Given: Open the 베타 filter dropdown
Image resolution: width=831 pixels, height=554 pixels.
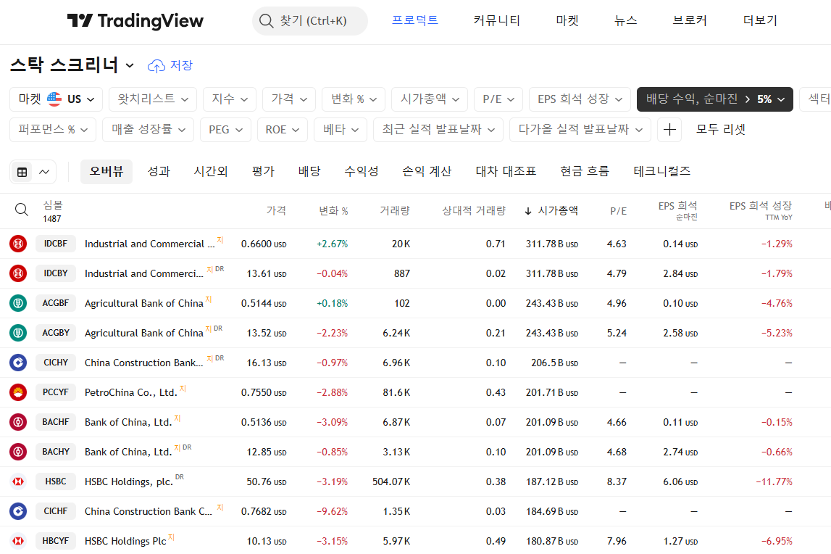Looking at the screenshot, I should (x=341, y=130).
